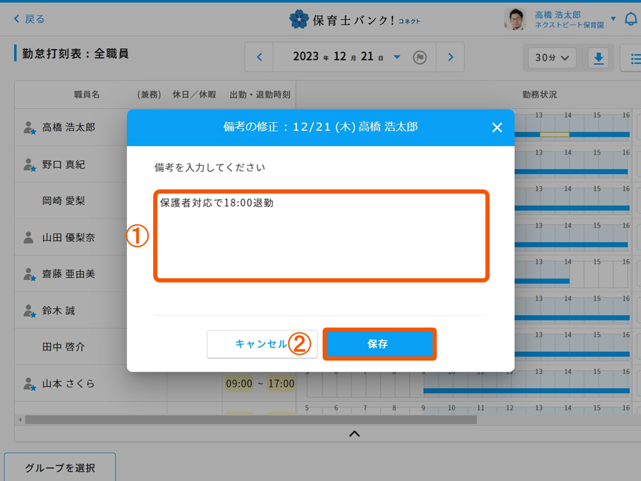Open the user account dropdown menu
The image size is (641, 481).
pos(613,18)
